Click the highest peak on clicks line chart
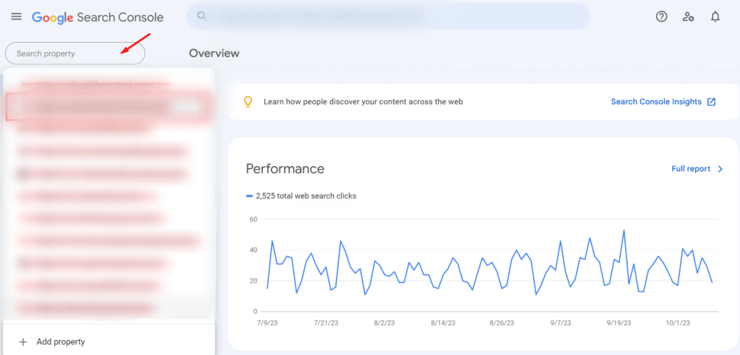 [x=624, y=230]
